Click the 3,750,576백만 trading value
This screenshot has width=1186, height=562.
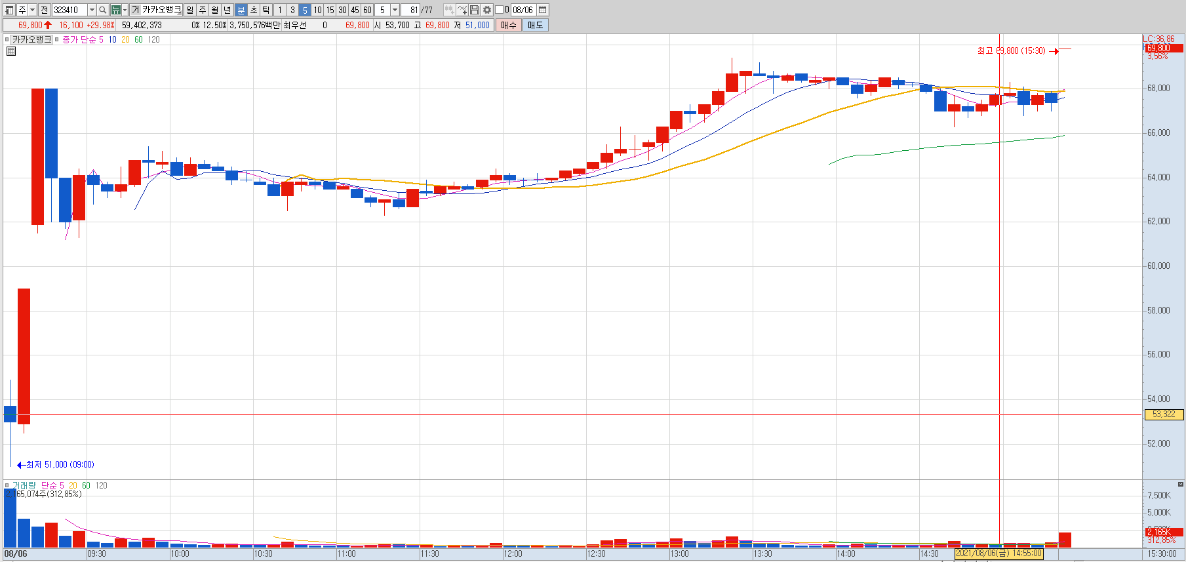255,25
